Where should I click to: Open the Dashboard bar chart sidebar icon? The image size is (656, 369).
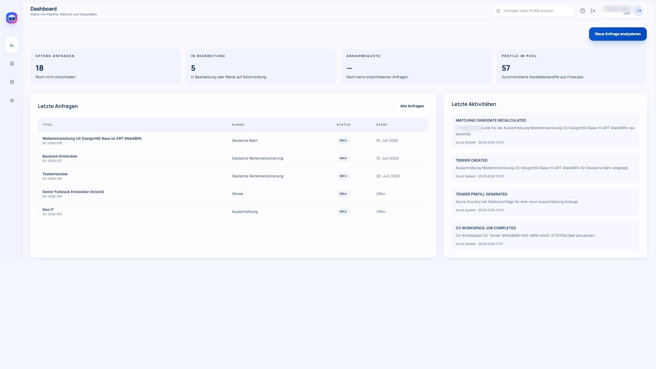12,45
